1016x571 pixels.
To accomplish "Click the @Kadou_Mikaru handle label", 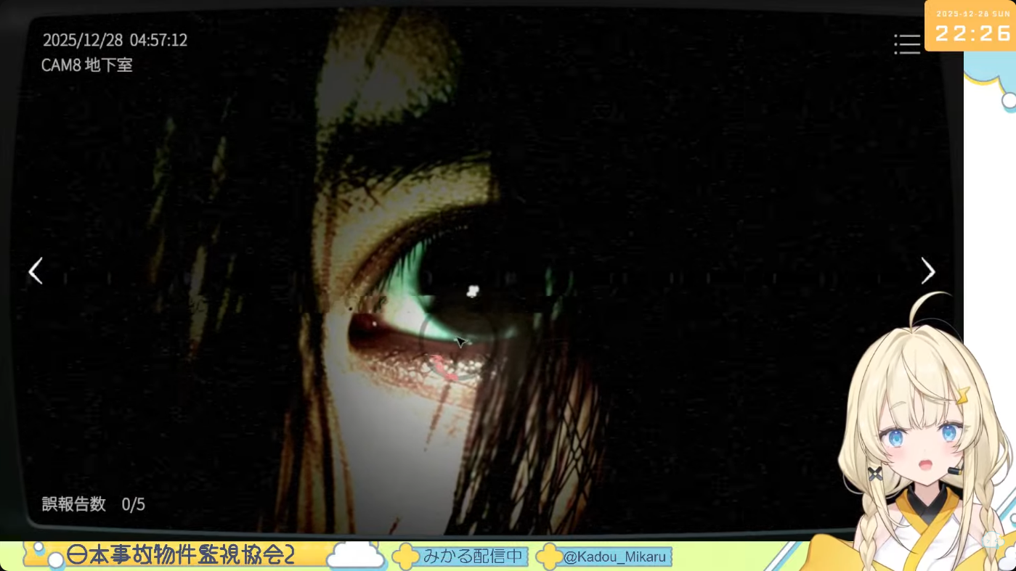I will [614, 556].
